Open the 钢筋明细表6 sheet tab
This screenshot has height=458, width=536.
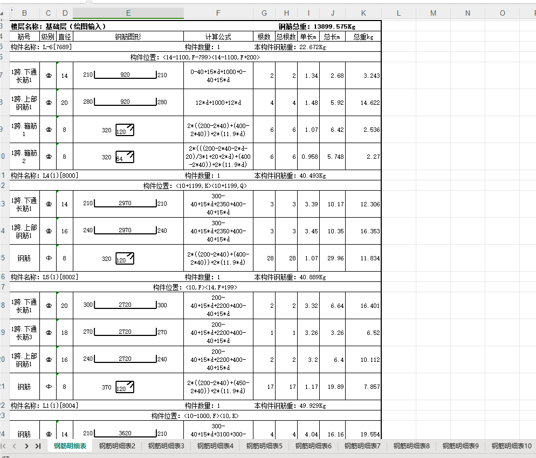coord(313,446)
